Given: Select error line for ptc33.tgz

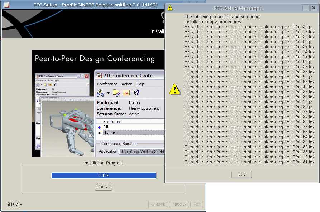Looking at the screenshot, I should coord(249,152).
